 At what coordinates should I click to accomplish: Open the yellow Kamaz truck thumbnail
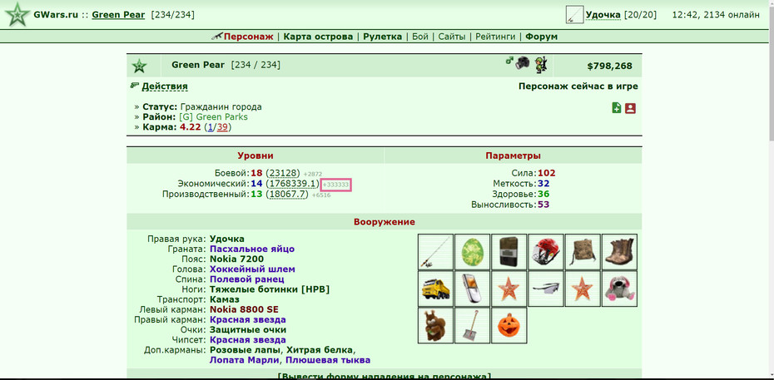tap(435, 289)
